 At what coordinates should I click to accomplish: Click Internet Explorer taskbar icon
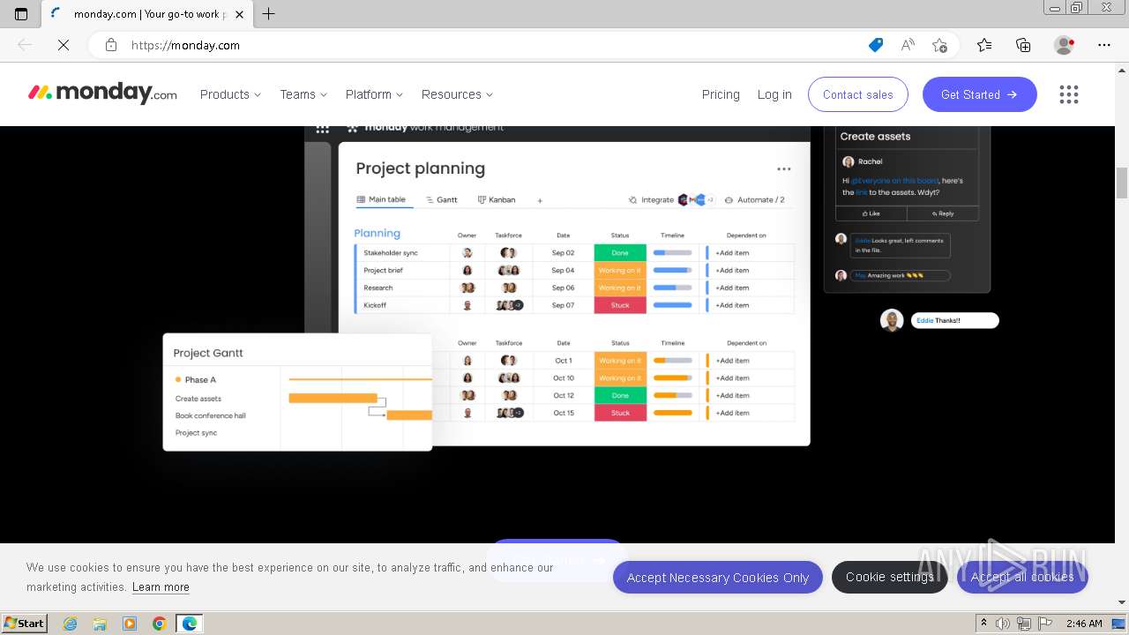[x=71, y=624]
